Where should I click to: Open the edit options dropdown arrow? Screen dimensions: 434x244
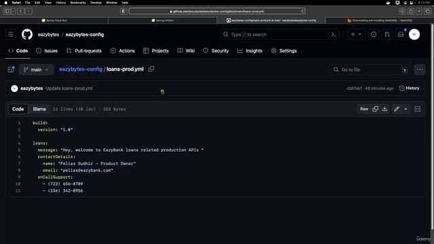coord(406,109)
